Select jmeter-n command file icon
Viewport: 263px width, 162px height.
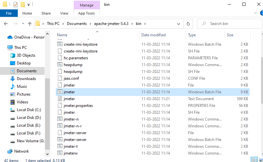(60, 119)
